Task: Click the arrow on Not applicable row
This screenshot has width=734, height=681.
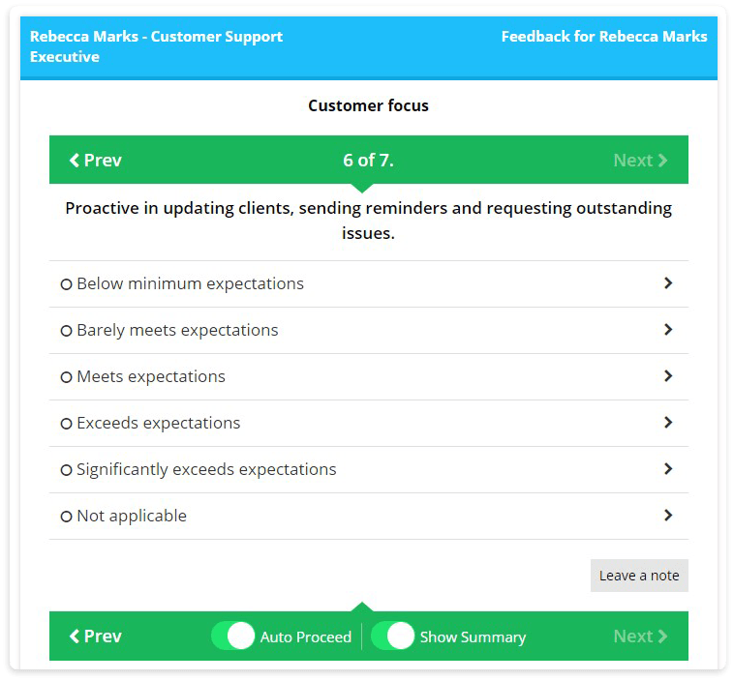Action: (668, 516)
